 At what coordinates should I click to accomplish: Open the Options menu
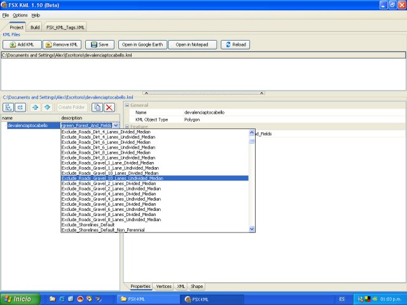20,15
